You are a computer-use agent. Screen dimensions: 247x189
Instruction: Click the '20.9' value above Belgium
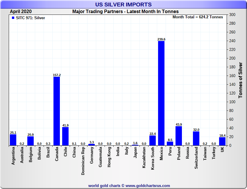coord(31,135)
